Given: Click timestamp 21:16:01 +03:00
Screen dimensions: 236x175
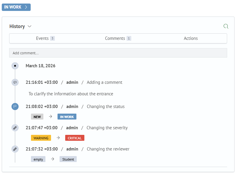Looking at the screenshot, I should pos(42,82).
